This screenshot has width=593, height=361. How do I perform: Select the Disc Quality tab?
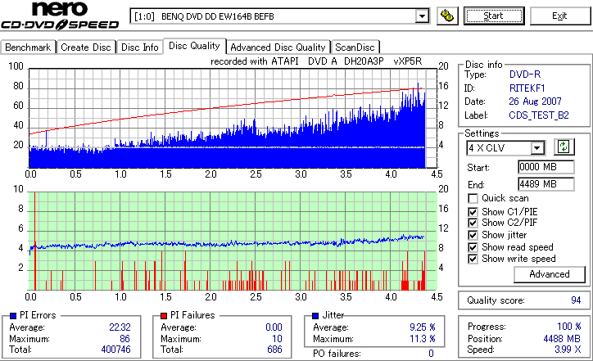194,46
